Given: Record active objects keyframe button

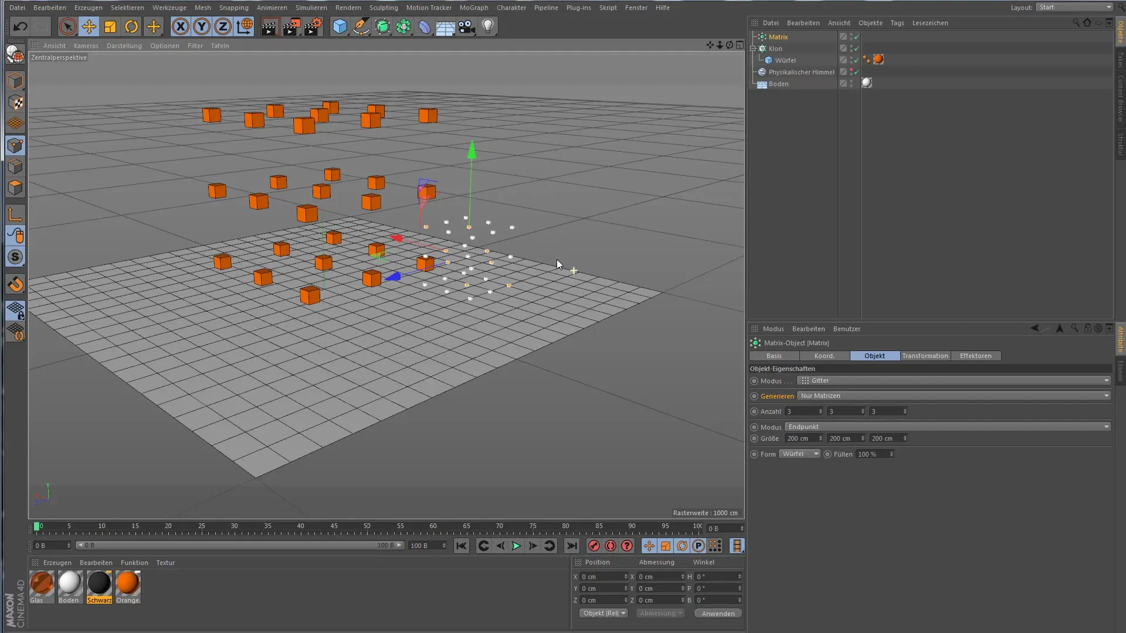Looking at the screenshot, I should pos(594,546).
